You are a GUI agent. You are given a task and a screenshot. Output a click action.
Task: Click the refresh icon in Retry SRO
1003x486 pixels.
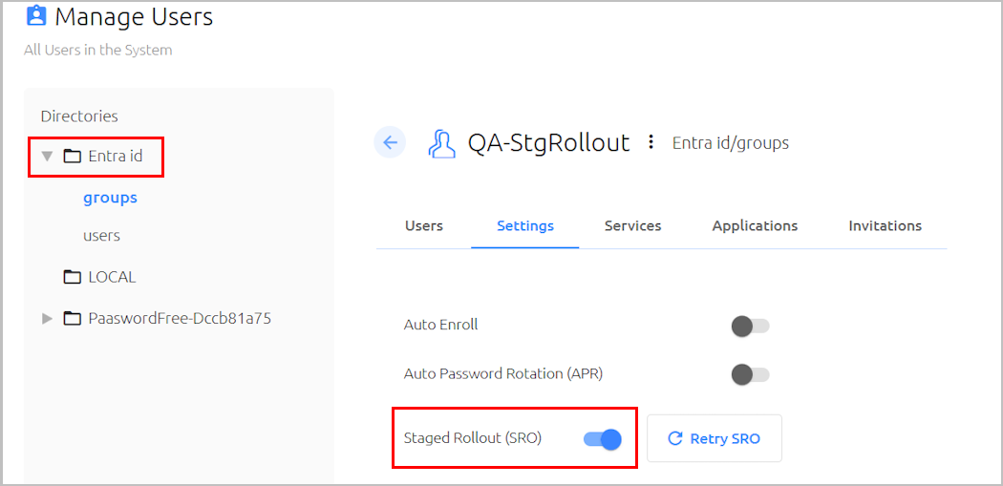click(674, 438)
